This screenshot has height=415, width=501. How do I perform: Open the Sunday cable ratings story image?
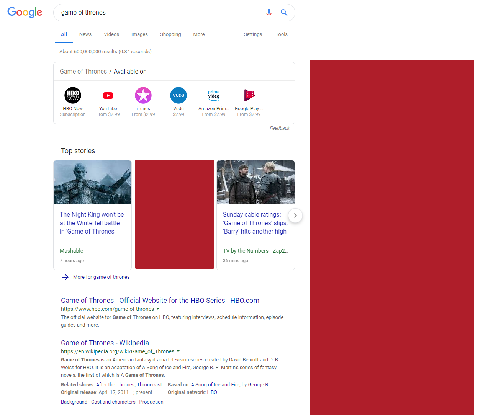255,182
